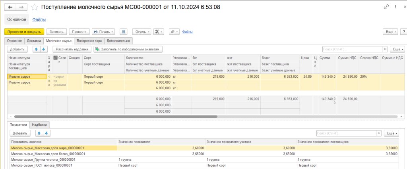This screenshot has width=407, height=169.
Task: Clear the upper table search field
Action: [x=384, y=49]
